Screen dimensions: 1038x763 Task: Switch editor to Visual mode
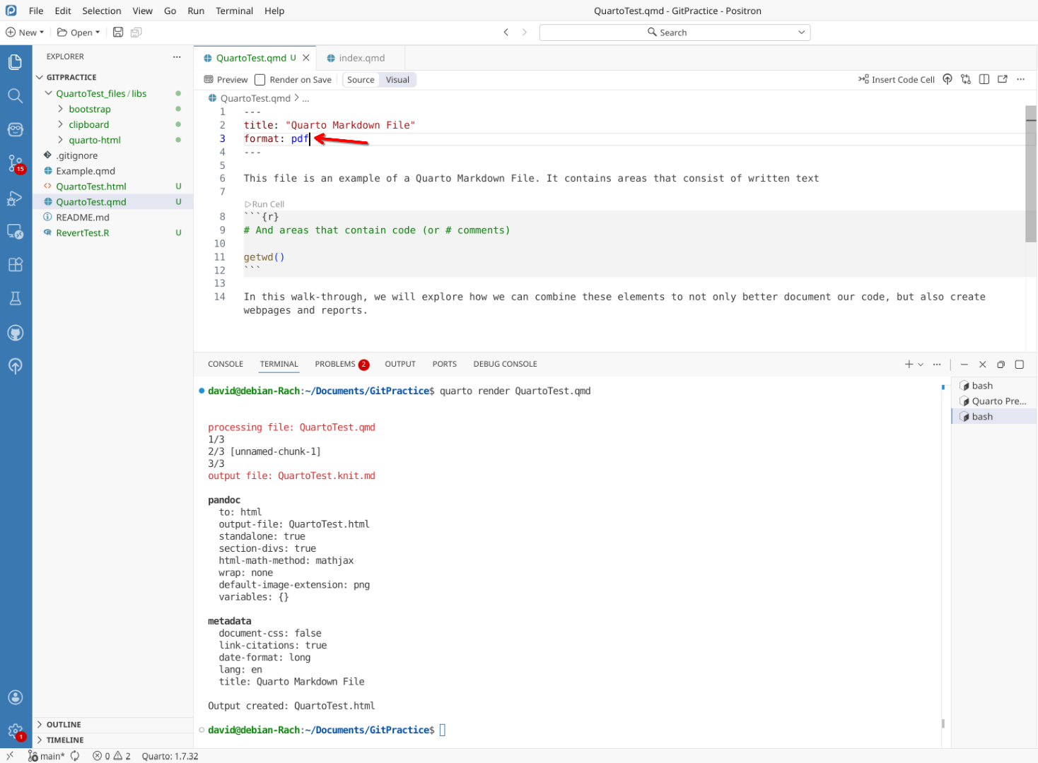[397, 80]
